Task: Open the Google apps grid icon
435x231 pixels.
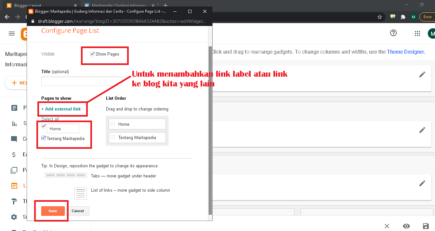Action: point(417,33)
